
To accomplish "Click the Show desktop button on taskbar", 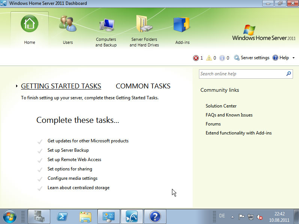I will click(296, 217).
